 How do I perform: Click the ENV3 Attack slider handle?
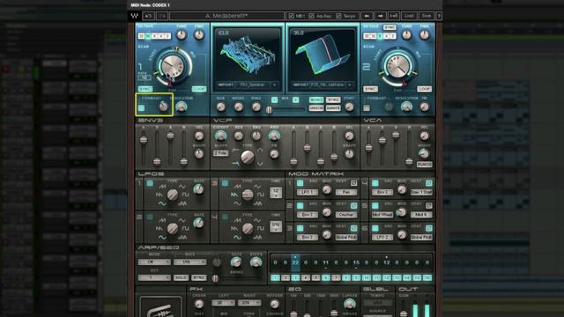point(144,140)
